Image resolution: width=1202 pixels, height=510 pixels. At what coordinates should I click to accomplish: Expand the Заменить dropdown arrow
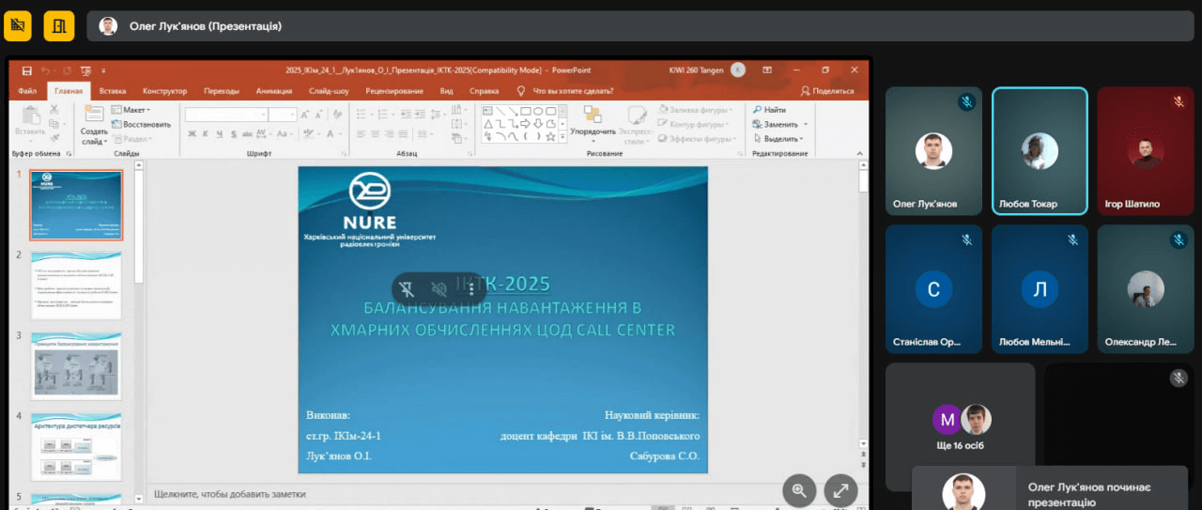coord(805,124)
